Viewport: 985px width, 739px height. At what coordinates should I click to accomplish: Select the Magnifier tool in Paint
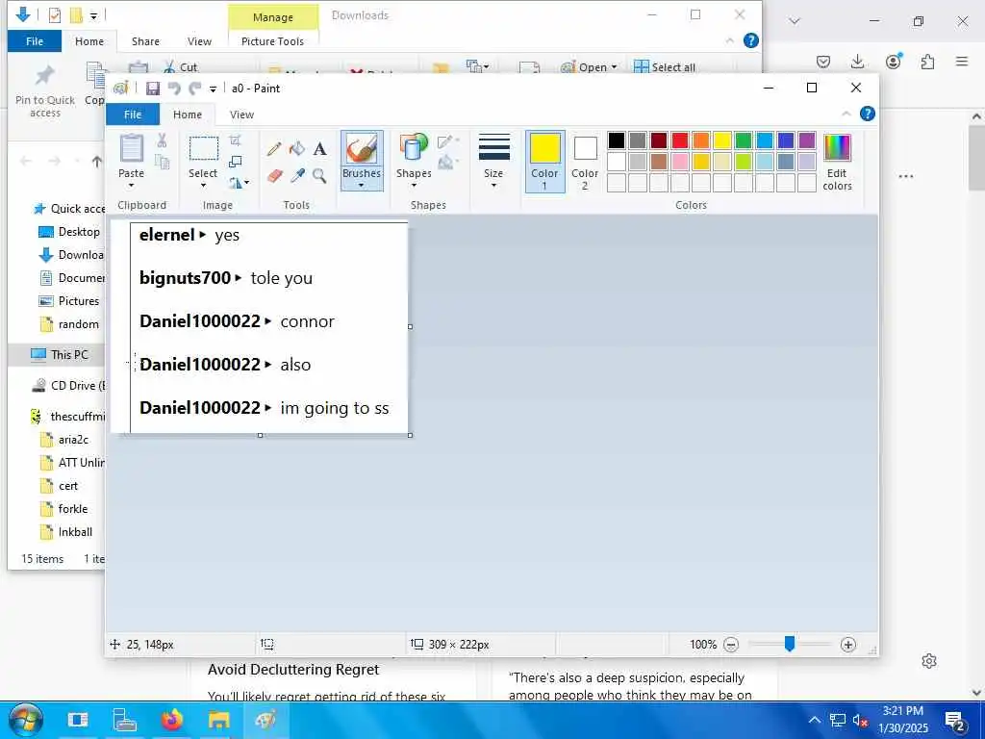point(319,175)
